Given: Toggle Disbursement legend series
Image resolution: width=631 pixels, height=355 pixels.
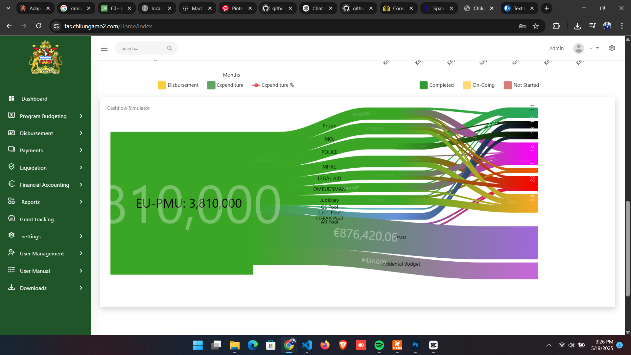Looking at the screenshot, I should (x=183, y=85).
